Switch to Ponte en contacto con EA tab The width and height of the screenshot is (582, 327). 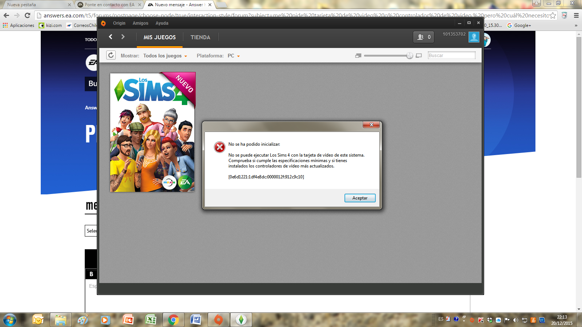pos(109,5)
